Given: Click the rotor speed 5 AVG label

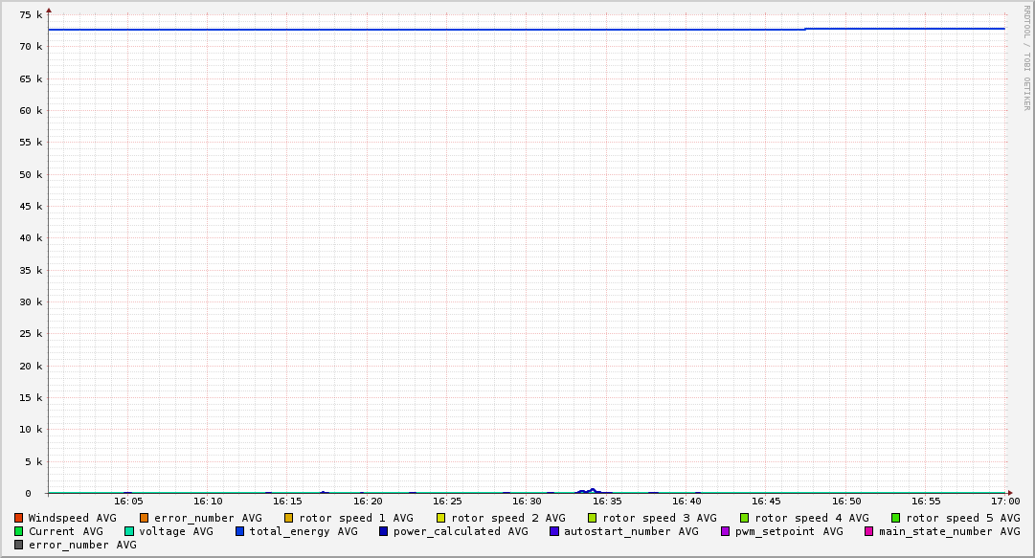Looking at the screenshot, I should 962,518.
